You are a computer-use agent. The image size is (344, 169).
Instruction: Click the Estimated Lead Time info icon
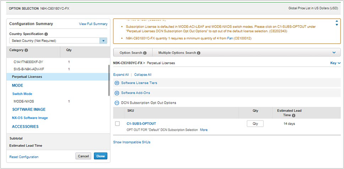pos(294,115)
